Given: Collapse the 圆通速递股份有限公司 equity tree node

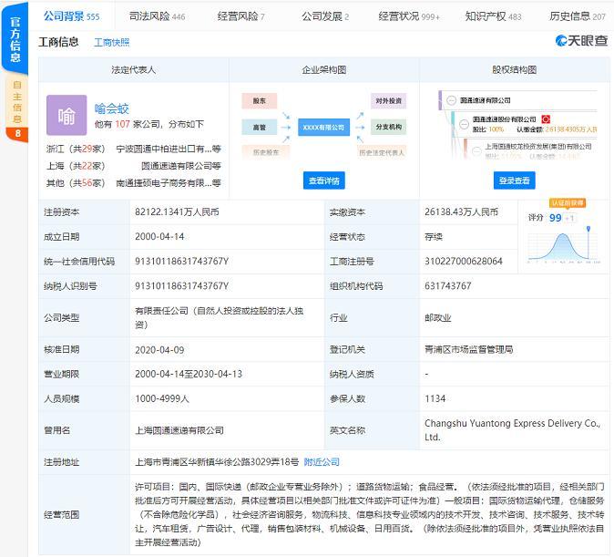Looking at the screenshot, I should coord(464,124).
